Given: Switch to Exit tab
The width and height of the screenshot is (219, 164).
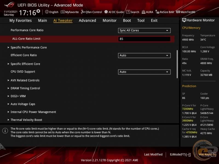Looking at the screenshot, I should pyautogui.click(x=154, y=20).
